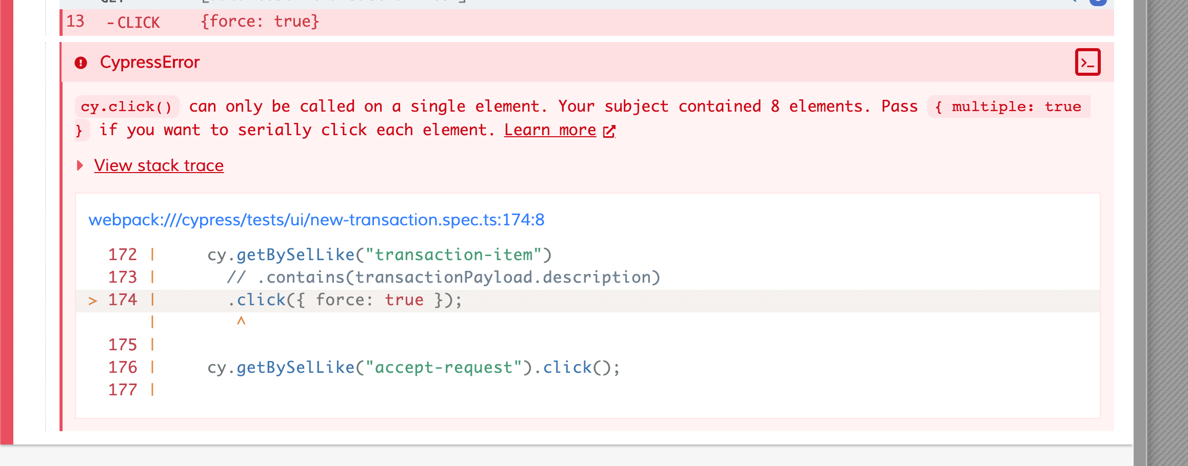Click the caret symbol under the click call
The image size is (1188, 466).
coord(240,321)
